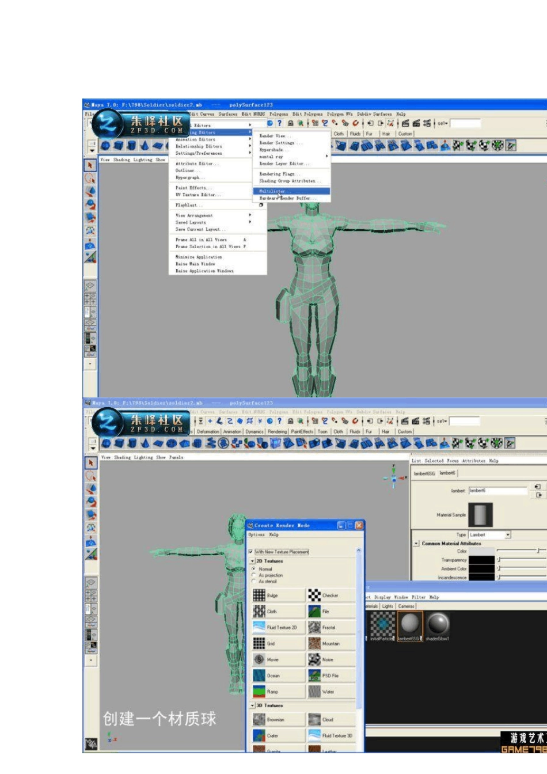
Task: Switch to the lambert6SG attribute tab
Action: click(x=424, y=473)
